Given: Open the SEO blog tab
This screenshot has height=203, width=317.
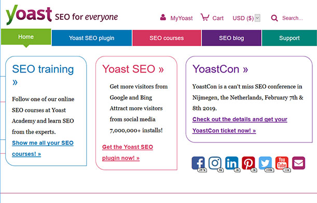Looking at the screenshot, I should (x=231, y=38).
